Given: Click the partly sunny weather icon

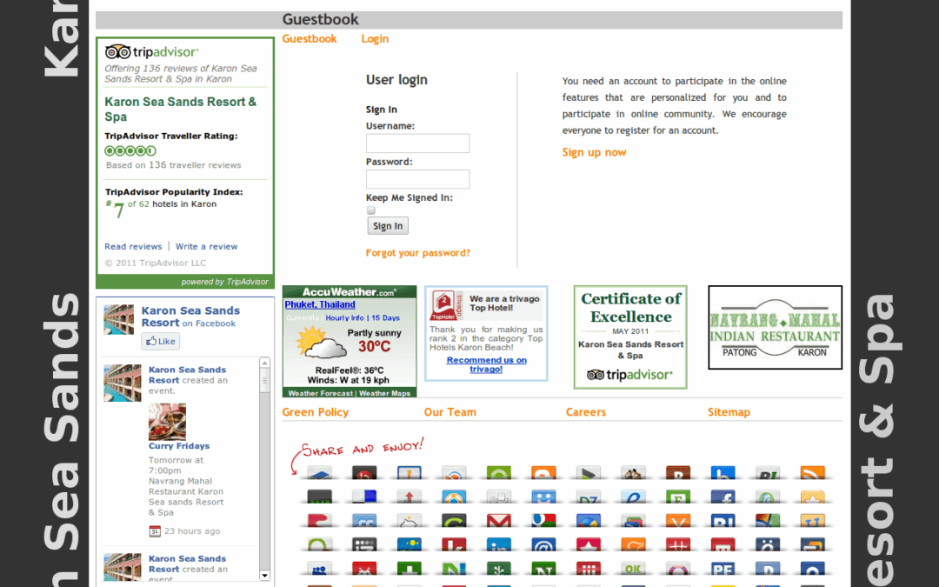Looking at the screenshot, I should coord(321,344).
